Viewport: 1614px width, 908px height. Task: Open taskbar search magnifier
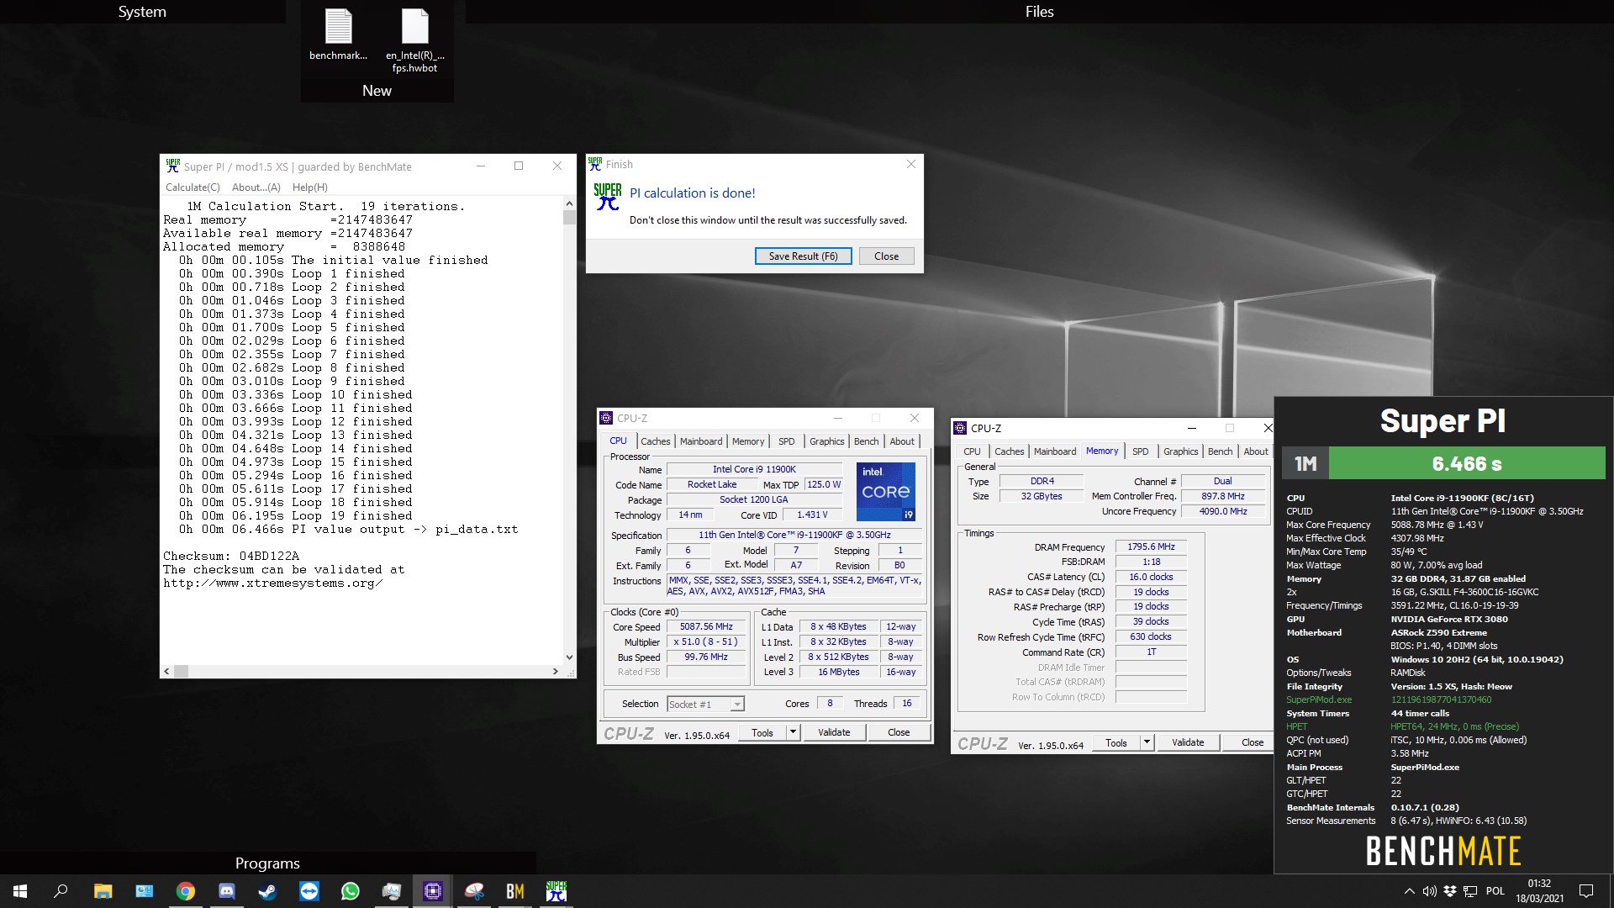[x=61, y=891]
